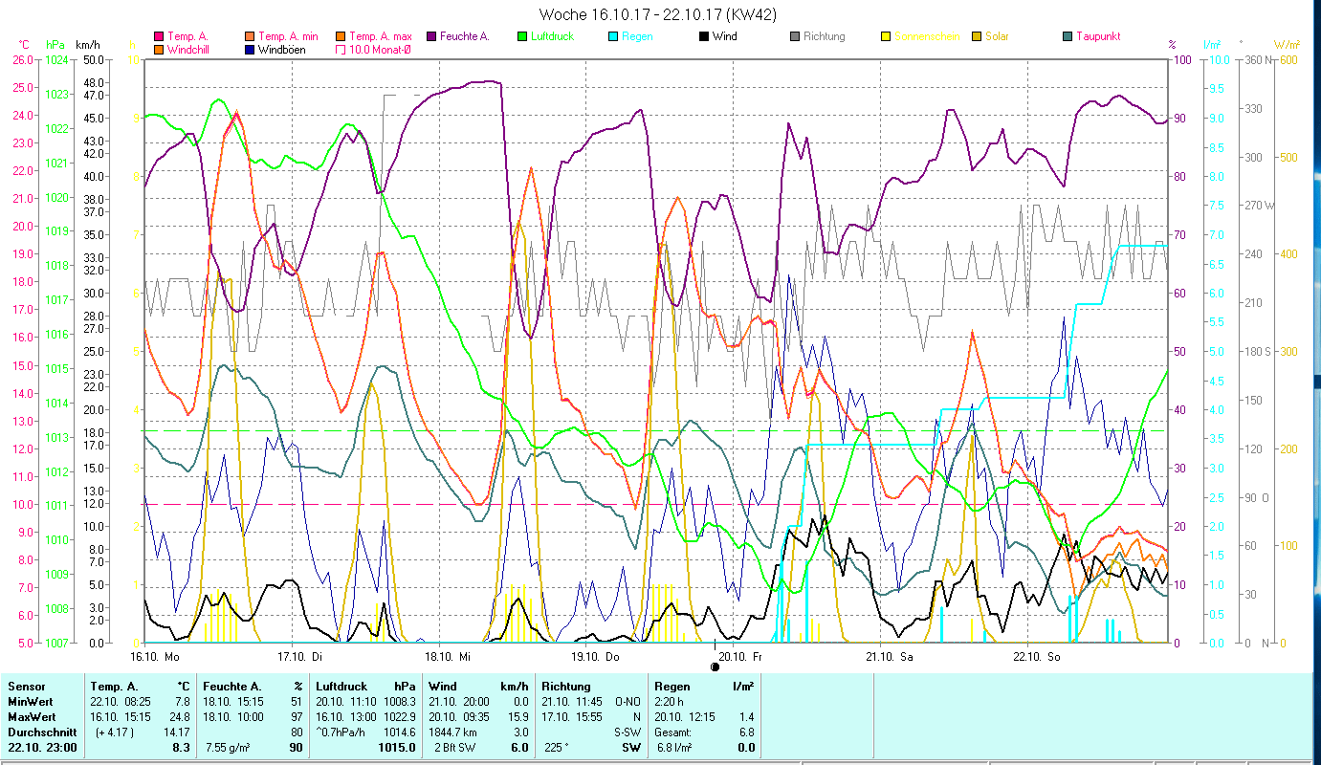Select the '21.10. Sa' day label
The height and width of the screenshot is (765, 1321).
coord(890,656)
